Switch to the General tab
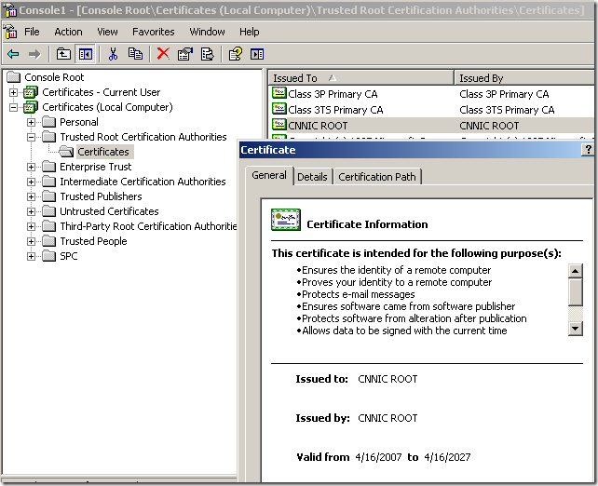Screen dimensions: 598x486 click(269, 175)
